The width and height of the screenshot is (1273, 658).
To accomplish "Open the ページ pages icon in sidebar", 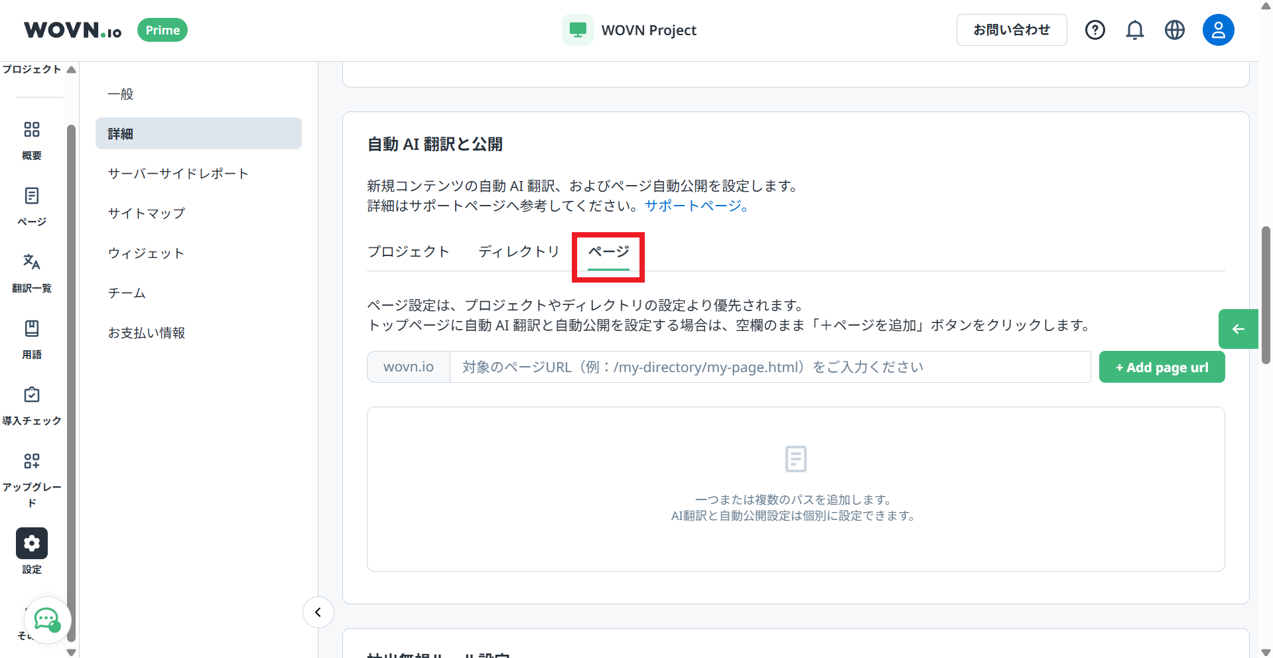I will pyautogui.click(x=32, y=196).
